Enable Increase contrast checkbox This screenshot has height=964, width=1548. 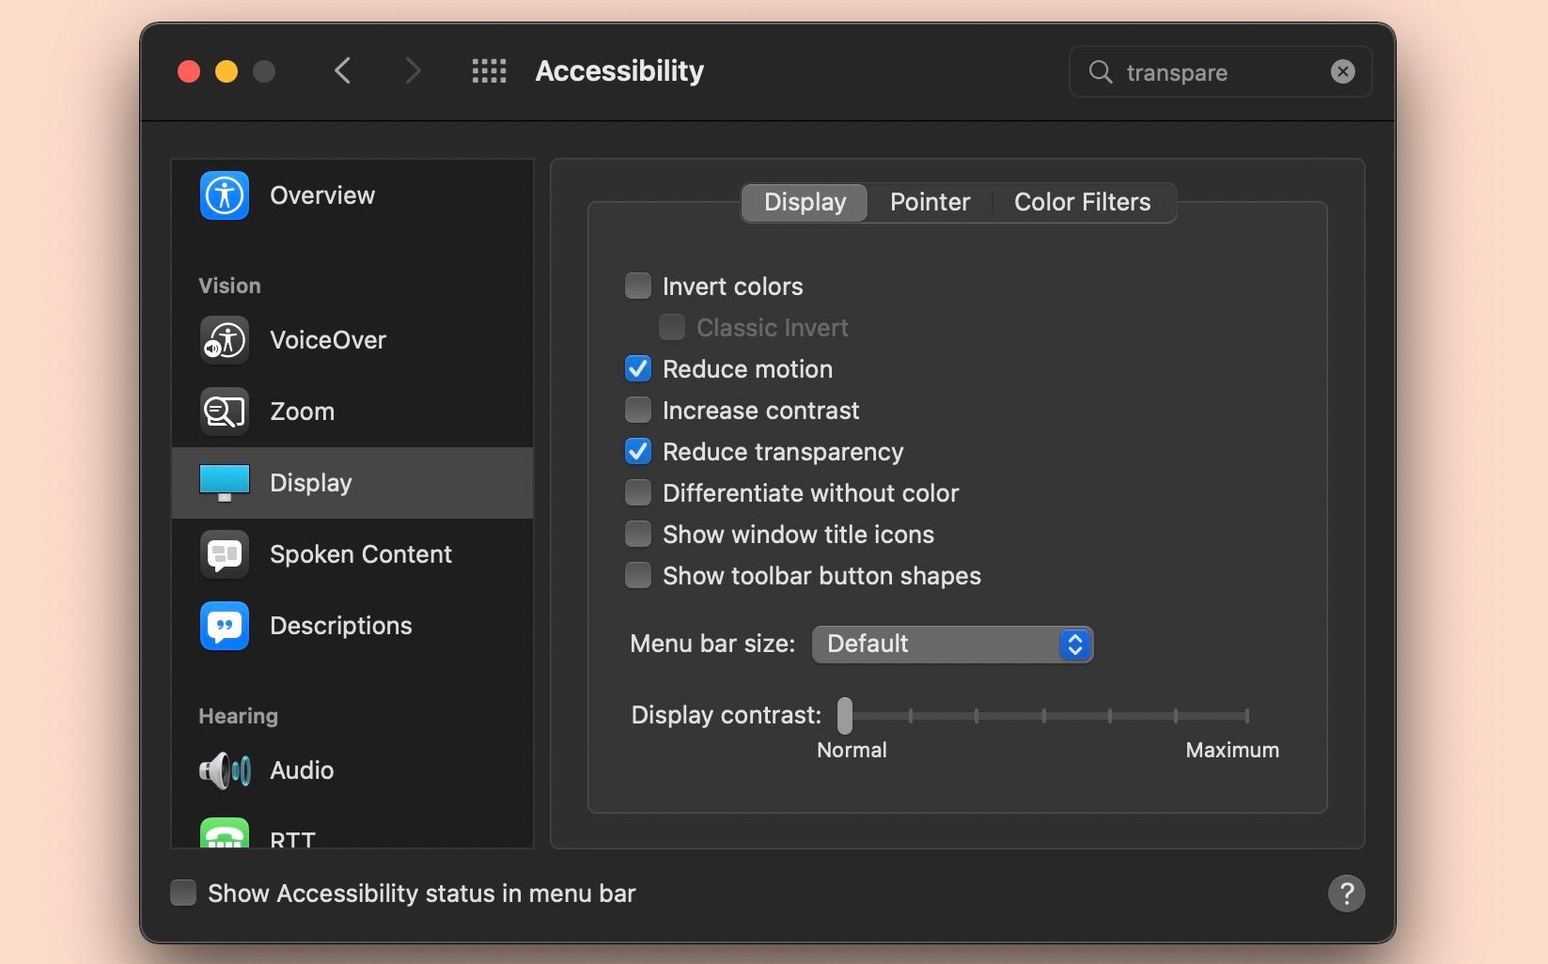click(638, 410)
